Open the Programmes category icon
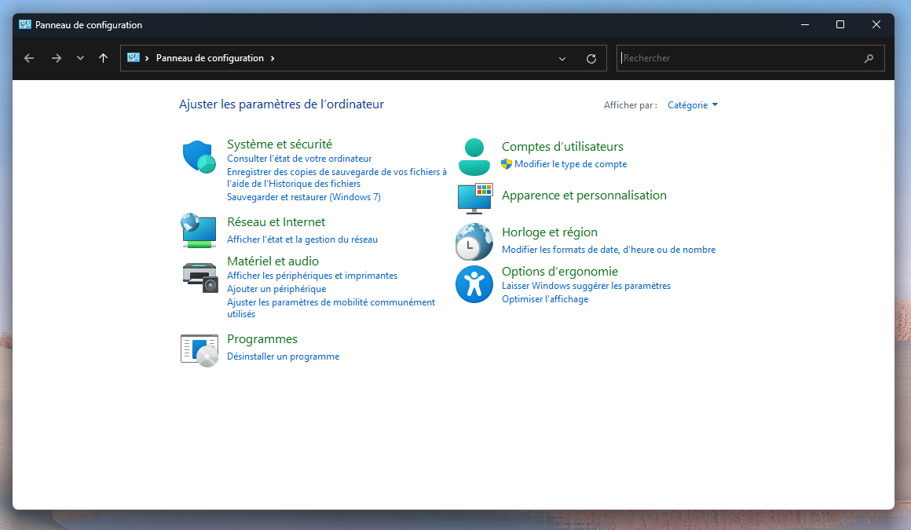The image size is (911, 530). [199, 349]
